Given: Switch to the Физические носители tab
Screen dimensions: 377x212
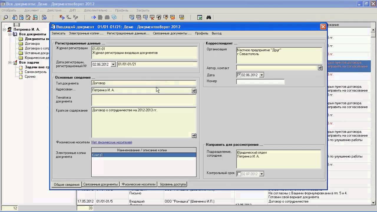Looking at the screenshot, I should 138,184.
